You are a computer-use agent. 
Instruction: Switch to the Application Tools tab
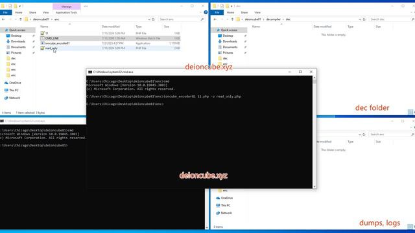tap(66, 12)
